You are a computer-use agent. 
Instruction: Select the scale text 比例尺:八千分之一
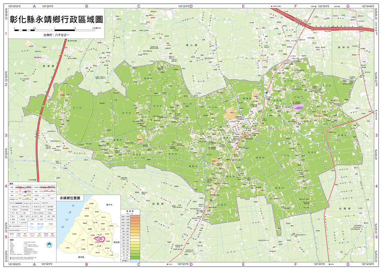point(56,35)
